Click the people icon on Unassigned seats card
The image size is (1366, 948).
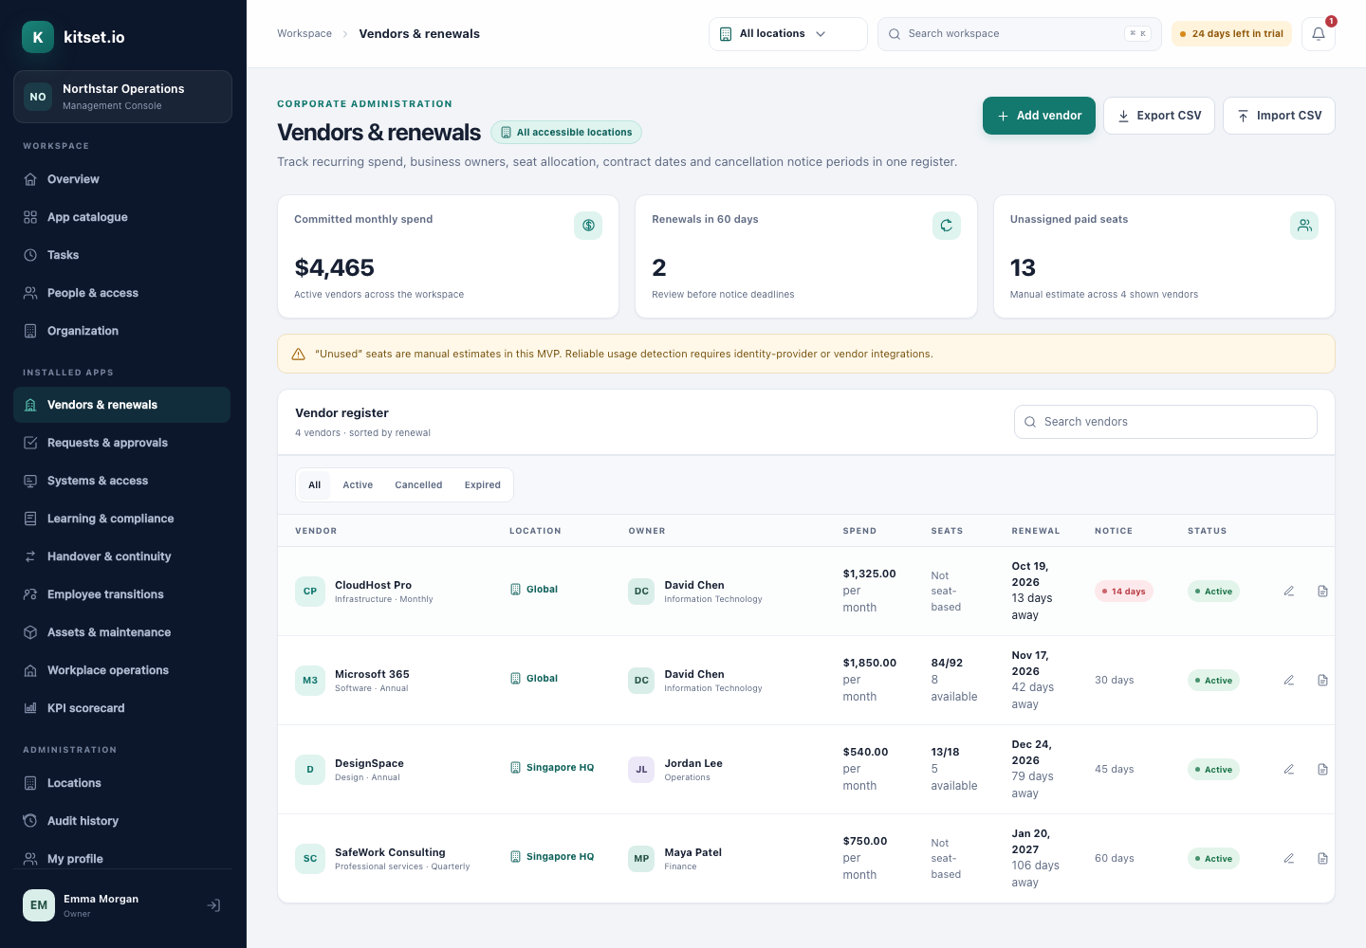(1304, 226)
